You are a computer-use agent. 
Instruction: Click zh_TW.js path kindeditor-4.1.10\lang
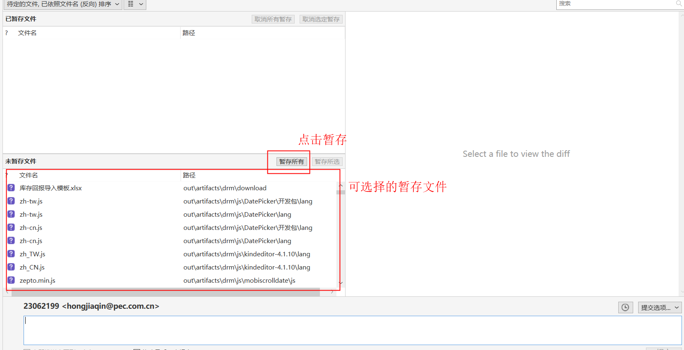pyautogui.click(x=247, y=254)
